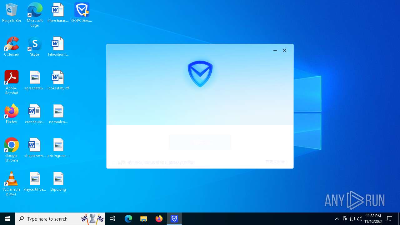Open the taskbar clock showing 11:32 PM
This screenshot has height=225, width=400.
coord(373,219)
